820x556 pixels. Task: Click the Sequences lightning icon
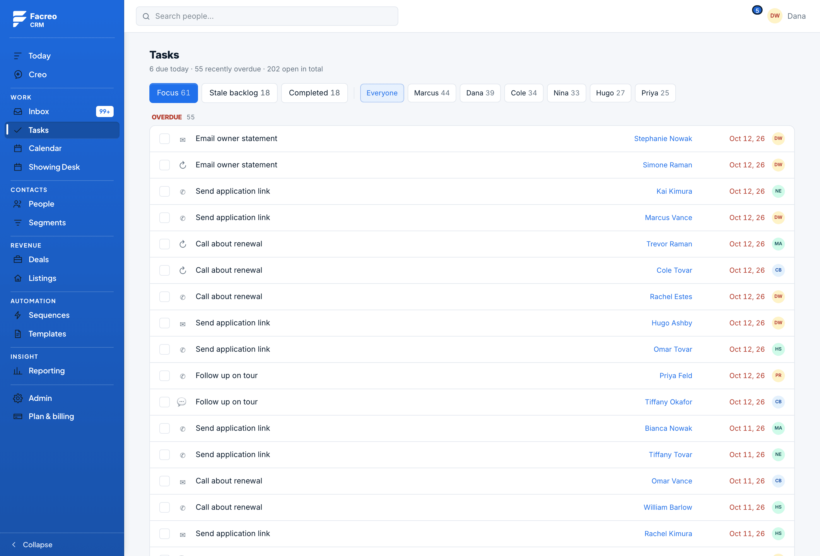[18, 315]
